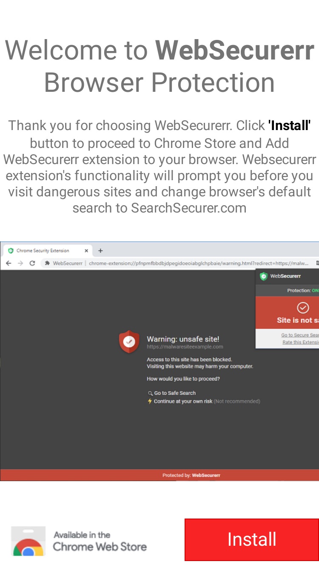Click the 'Available in the Chrome Web Store' badge text
The width and height of the screenshot is (319, 567).
[100, 541]
